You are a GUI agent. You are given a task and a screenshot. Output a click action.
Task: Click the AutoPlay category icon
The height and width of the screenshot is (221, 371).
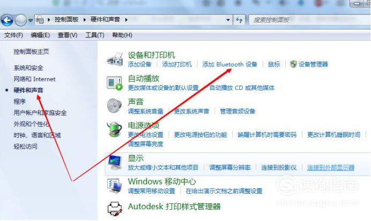tap(115, 83)
